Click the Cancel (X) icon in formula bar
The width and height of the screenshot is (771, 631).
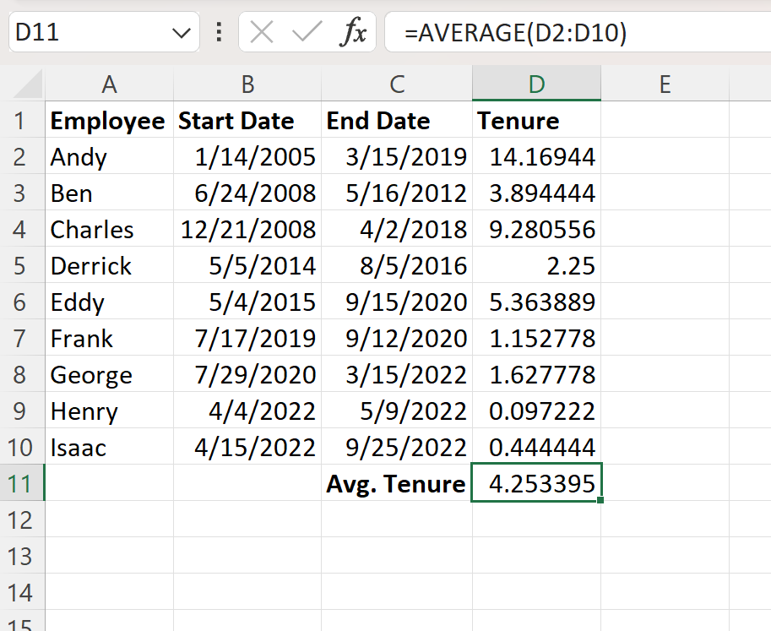[262, 32]
